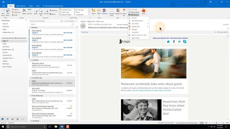Image resolution: width=230 pixels, height=129 pixels.
Task: Open More respond options dropdown
Action: (x=53, y=14)
